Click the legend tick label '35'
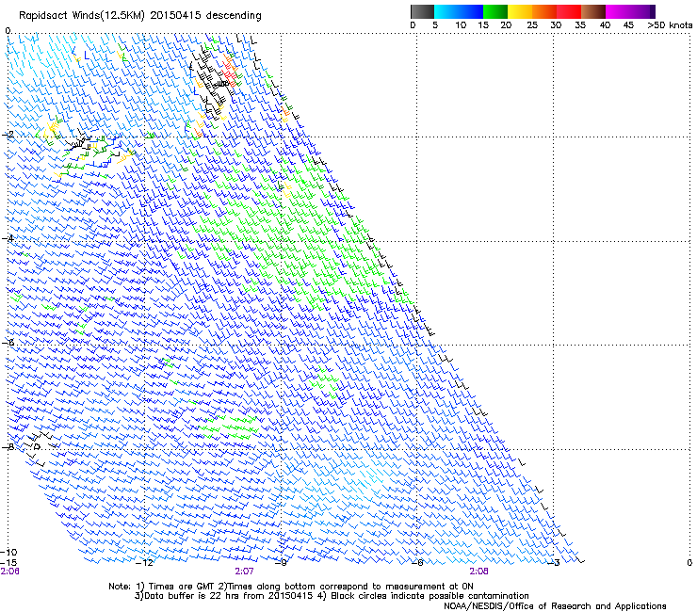The height and width of the screenshot is (612, 697). pos(580,25)
